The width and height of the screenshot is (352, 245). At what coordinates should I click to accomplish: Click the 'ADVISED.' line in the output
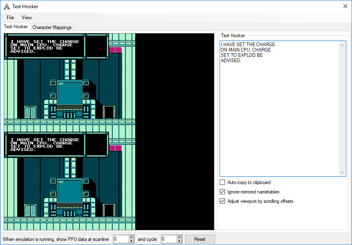[x=231, y=61]
